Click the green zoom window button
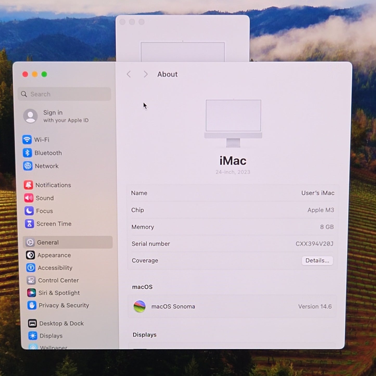This screenshot has width=376, height=376. pos(44,74)
